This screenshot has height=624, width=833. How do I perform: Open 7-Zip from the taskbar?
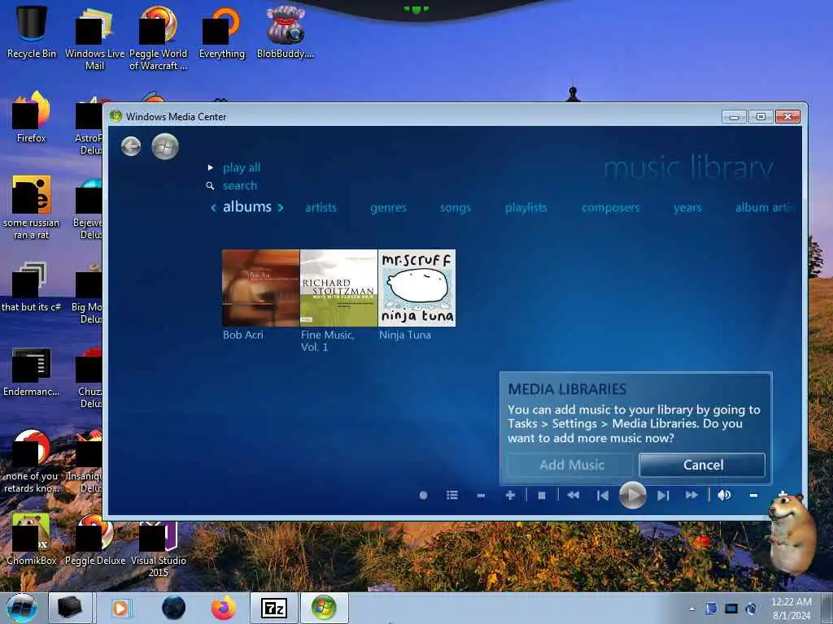(x=274, y=608)
